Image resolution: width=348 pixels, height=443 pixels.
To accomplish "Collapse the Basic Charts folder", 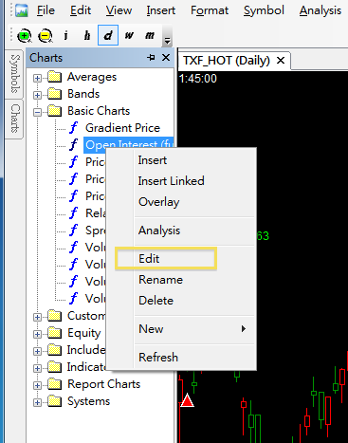I will point(37,112).
